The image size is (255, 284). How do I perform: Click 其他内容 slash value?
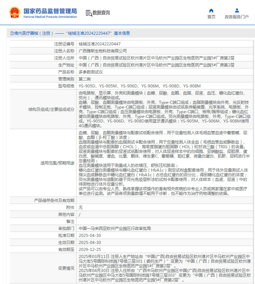pyautogui.click(x=80, y=215)
